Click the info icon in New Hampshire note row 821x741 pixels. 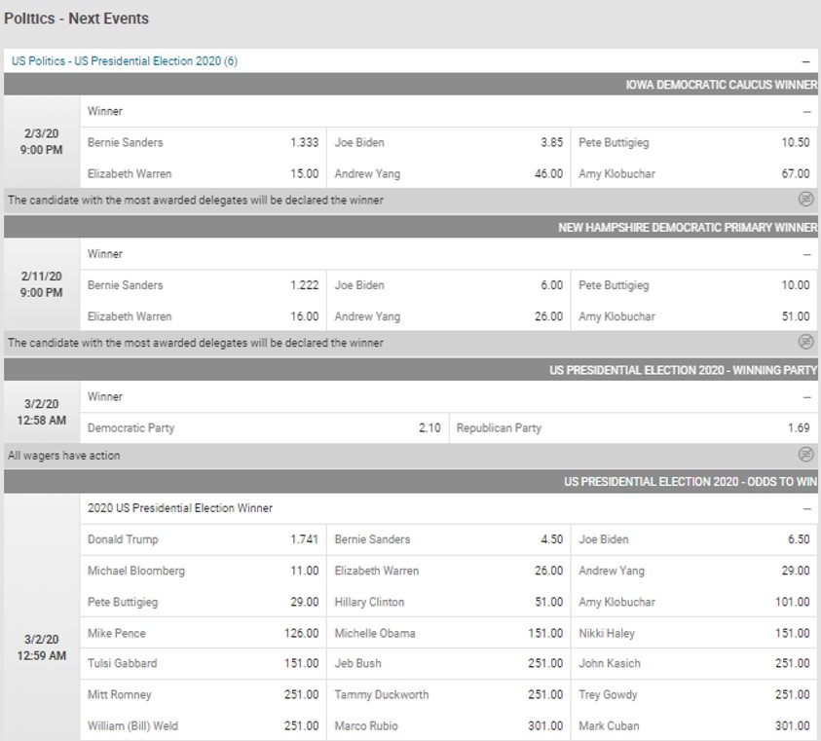[x=805, y=343]
